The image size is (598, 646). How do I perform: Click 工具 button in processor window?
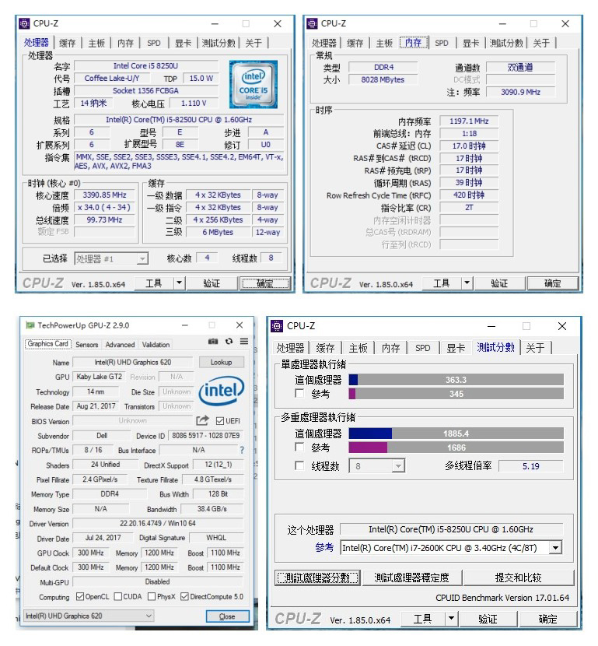(x=154, y=283)
